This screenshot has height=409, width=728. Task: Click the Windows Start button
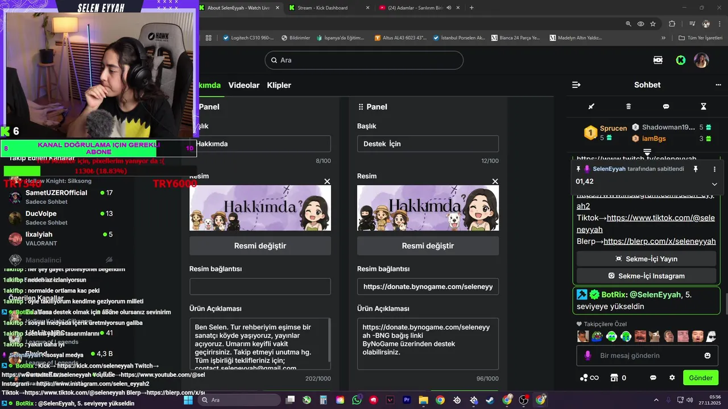(x=188, y=400)
